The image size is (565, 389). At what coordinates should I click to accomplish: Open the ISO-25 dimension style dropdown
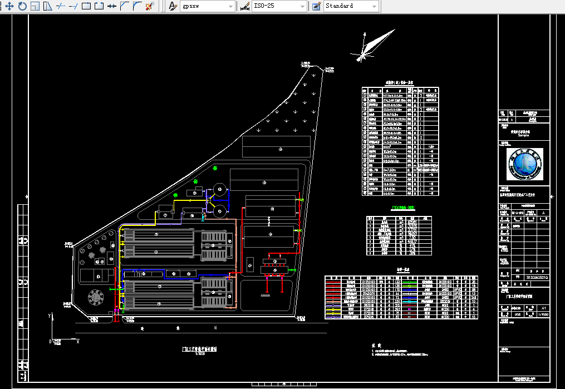point(279,6)
